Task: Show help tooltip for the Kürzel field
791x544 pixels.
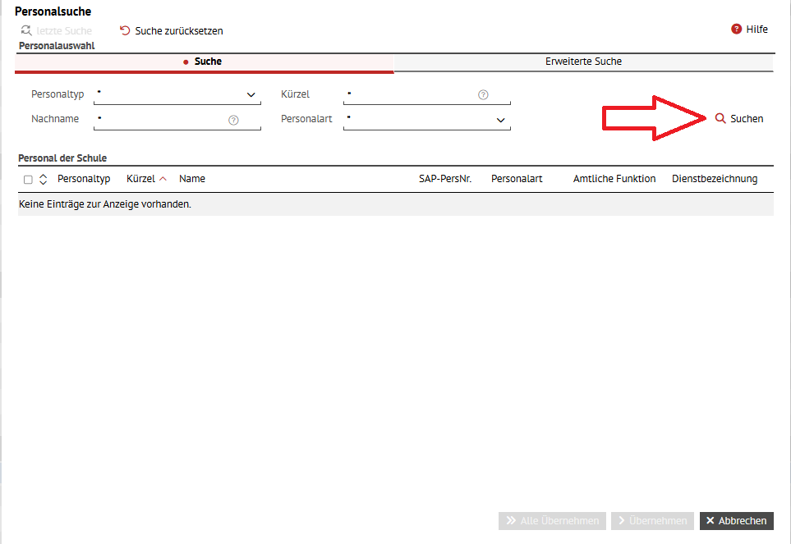Action: click(x=483, y=94)
